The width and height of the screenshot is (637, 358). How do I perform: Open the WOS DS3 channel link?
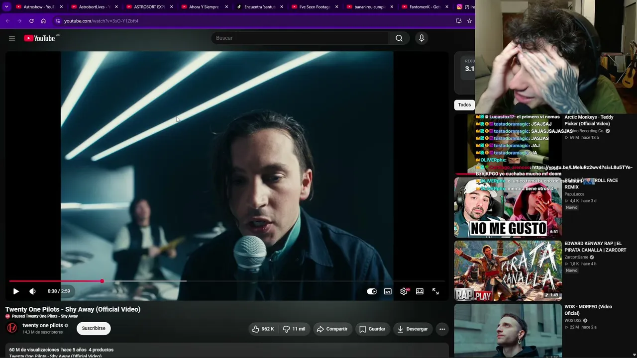click(x=573, y=320)
